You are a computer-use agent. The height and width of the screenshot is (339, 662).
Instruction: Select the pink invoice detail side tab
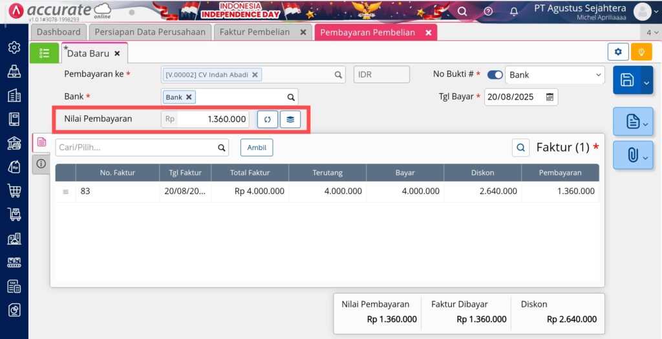point(41,142)
